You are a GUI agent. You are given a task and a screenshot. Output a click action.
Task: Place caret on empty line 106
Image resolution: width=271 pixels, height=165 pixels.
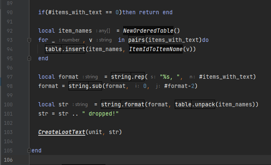(150, 160)
